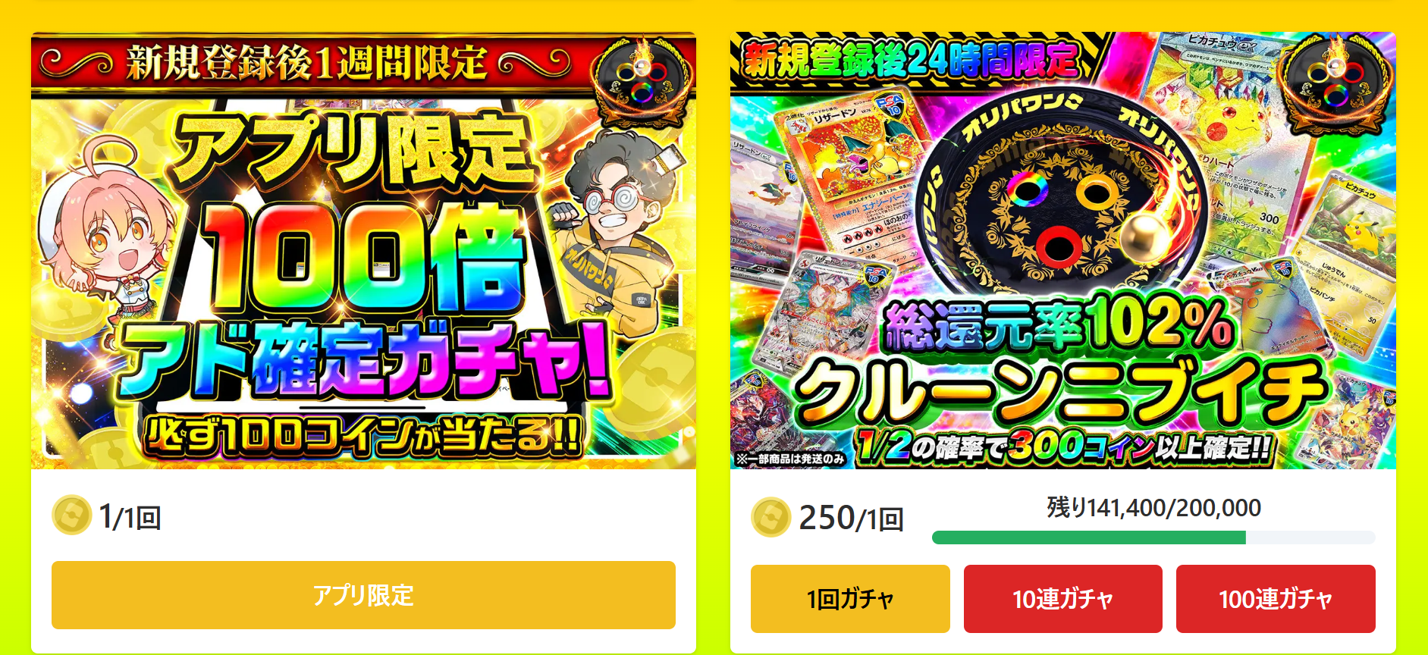Open the クルーンニブイチ gacha banner

(x=1062, y=250)
